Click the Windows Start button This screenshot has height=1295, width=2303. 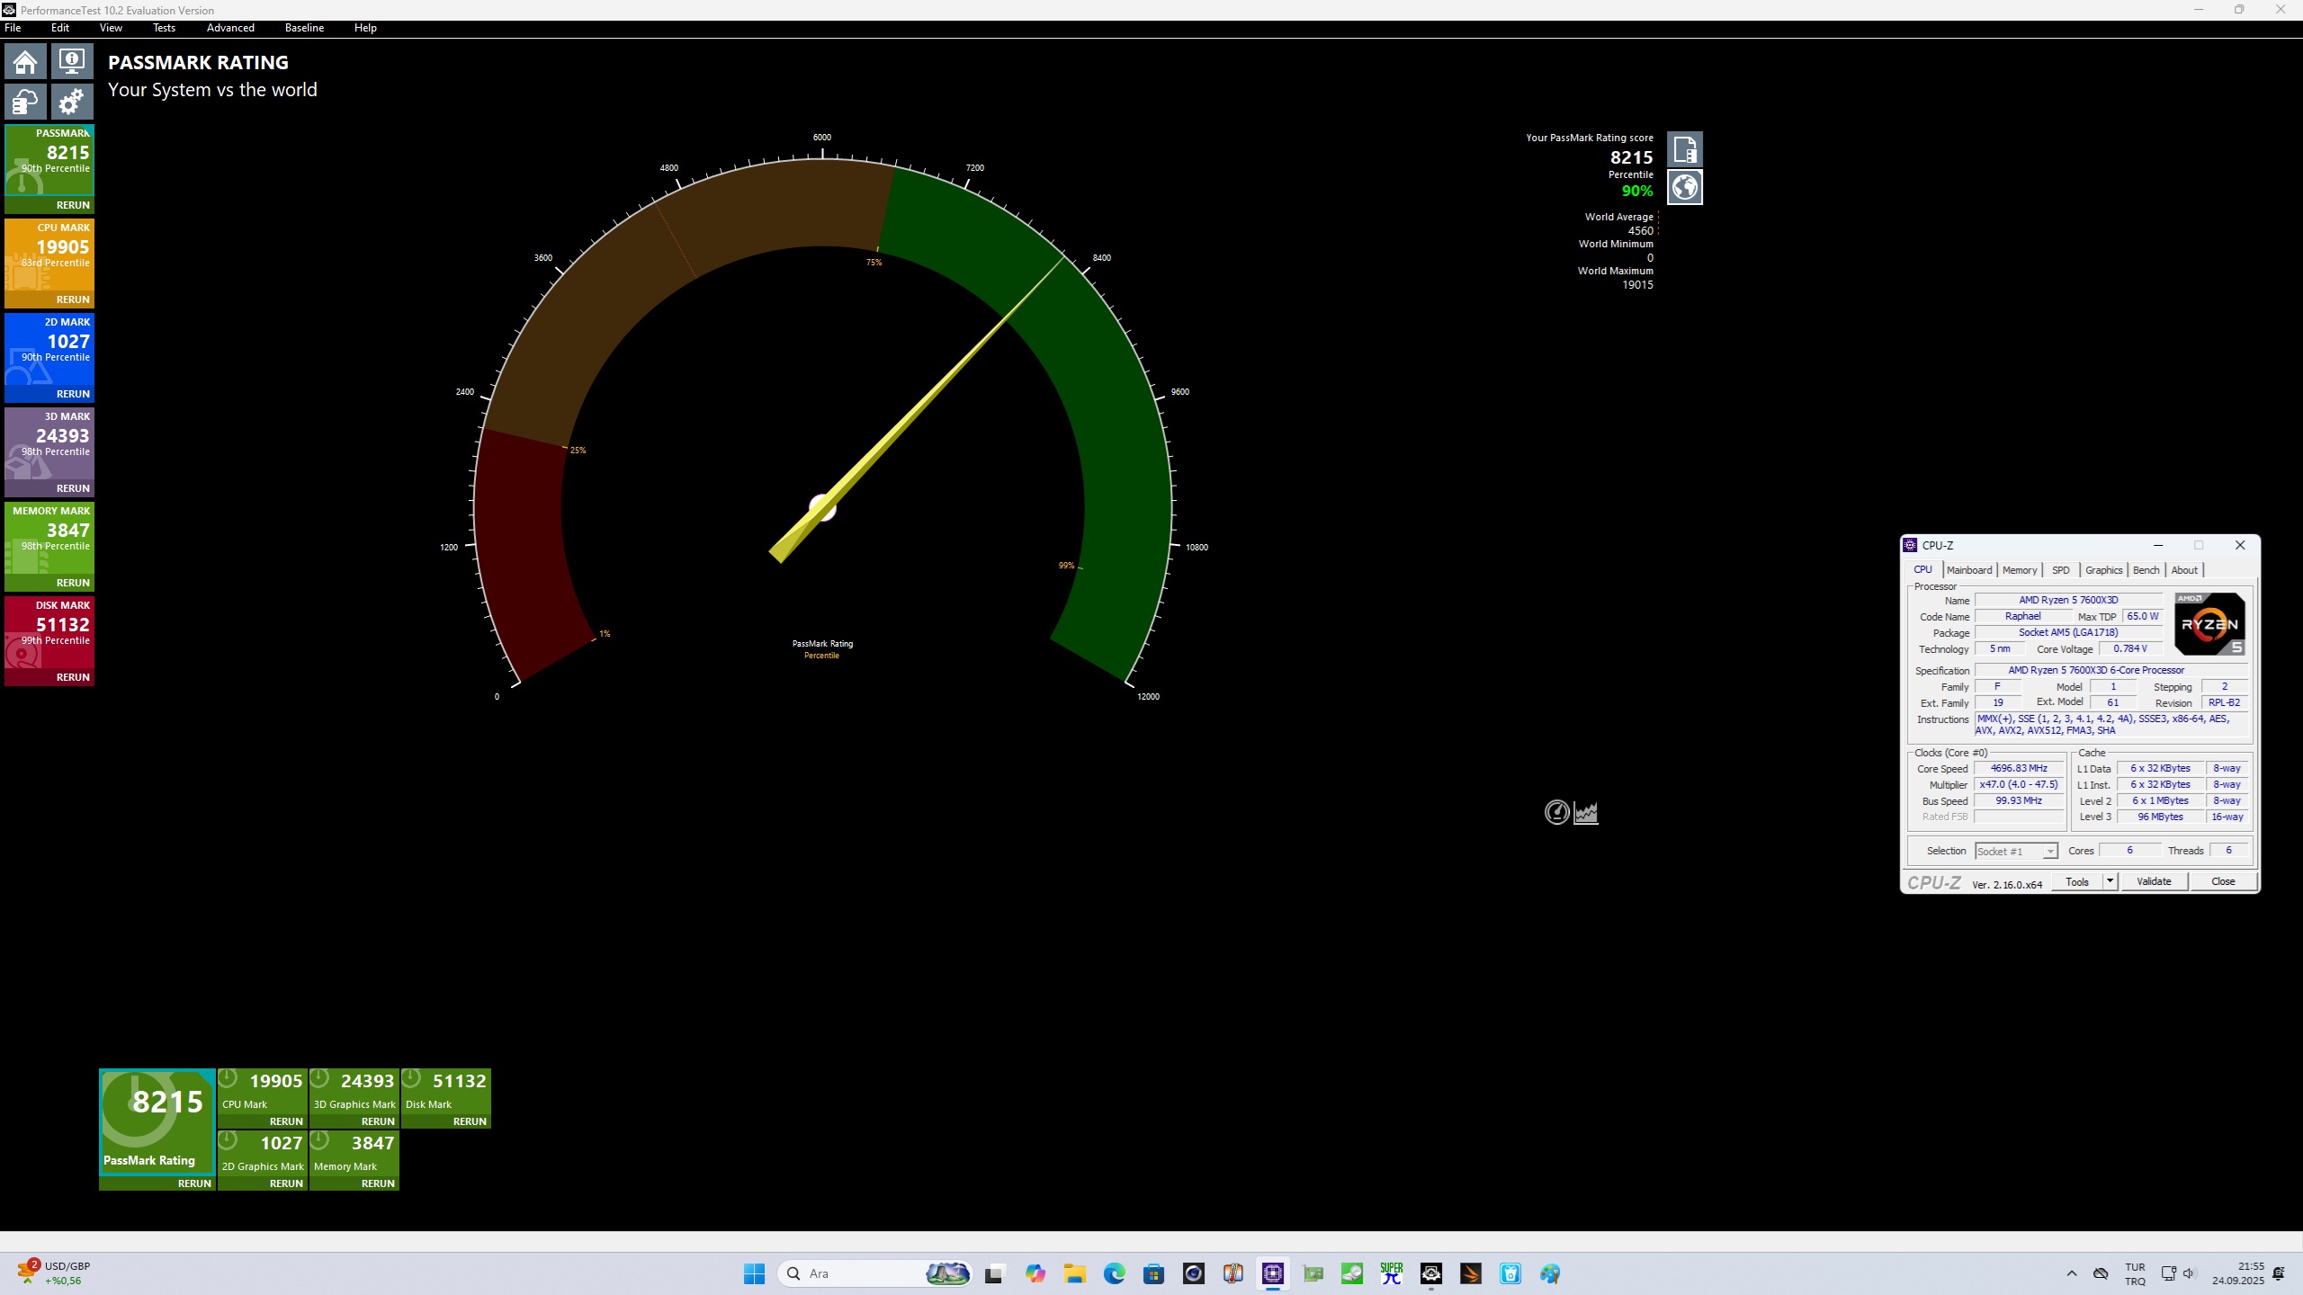[754, 1273]
